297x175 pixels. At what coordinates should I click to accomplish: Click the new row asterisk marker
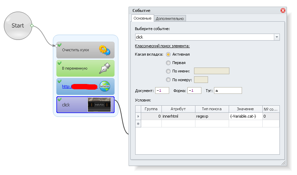138,124
